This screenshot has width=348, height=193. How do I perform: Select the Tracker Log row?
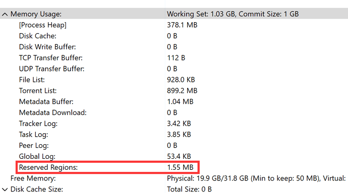pos(174,123)
